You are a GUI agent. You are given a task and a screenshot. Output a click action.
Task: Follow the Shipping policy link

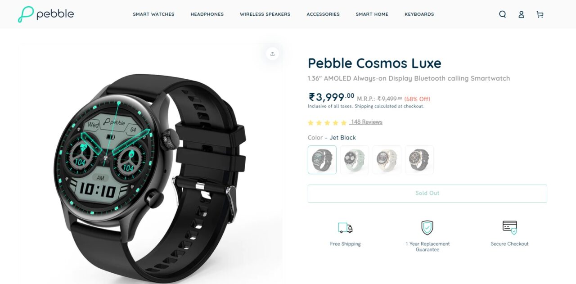click(x=364, y=106)
